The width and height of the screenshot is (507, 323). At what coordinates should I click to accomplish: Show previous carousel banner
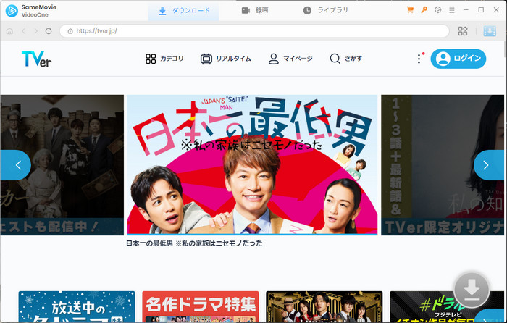[x=16, y=165]
